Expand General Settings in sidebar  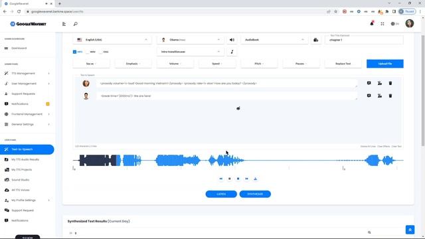coord(27,124)
